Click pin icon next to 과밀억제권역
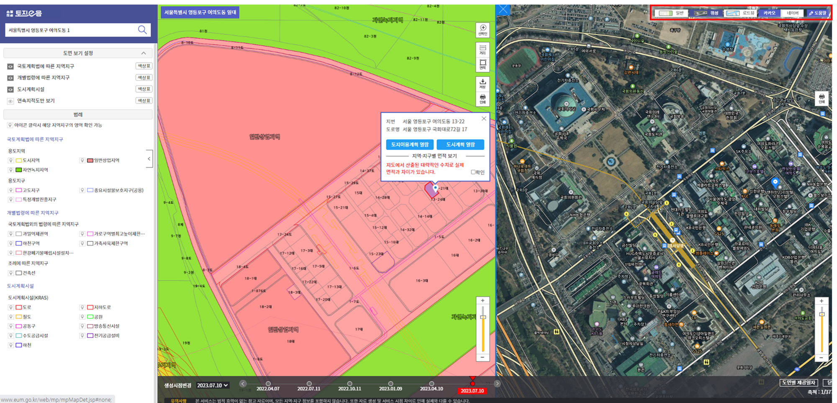Screen dimensions: 837x403 pyautogui.click(x=10, y=234)
